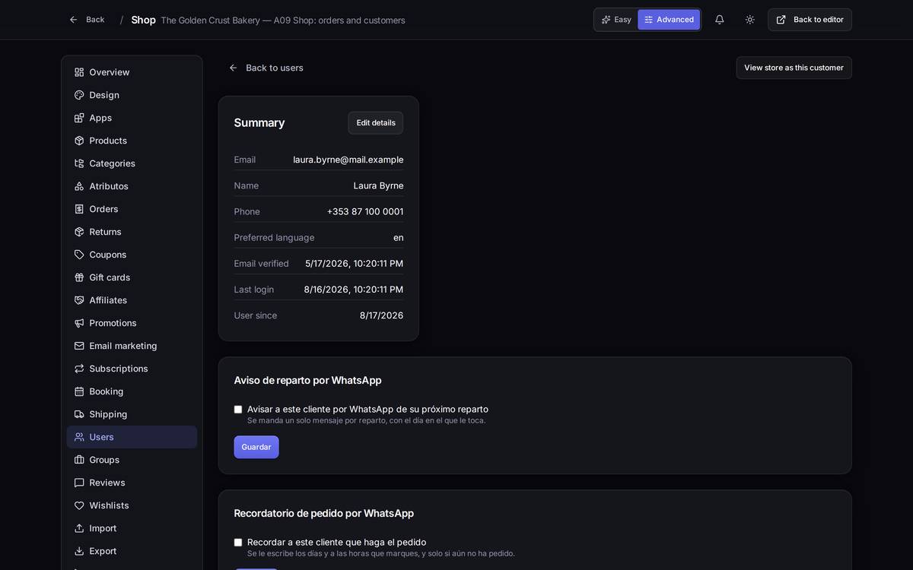
Task: Click the Shipping truck icon
Action: coord(79,414)
